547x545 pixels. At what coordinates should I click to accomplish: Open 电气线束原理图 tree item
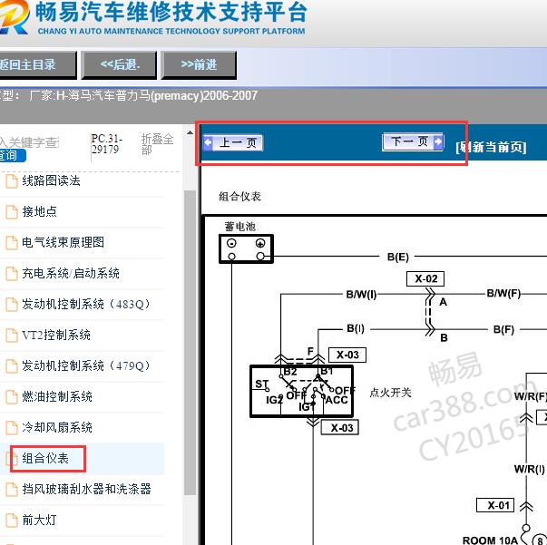pyautogui.click(x=63, y=242)
